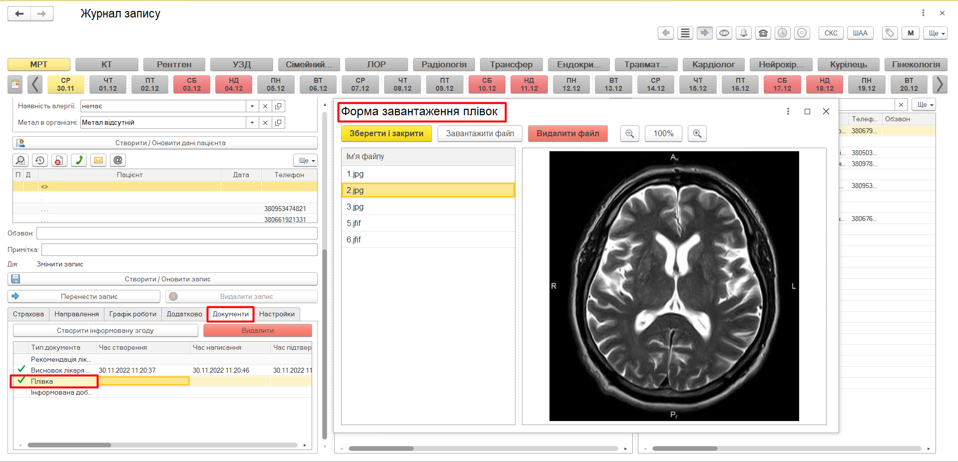Click the yellow envelope message icon
Viewport: 958px width, 462px height.
98,160
